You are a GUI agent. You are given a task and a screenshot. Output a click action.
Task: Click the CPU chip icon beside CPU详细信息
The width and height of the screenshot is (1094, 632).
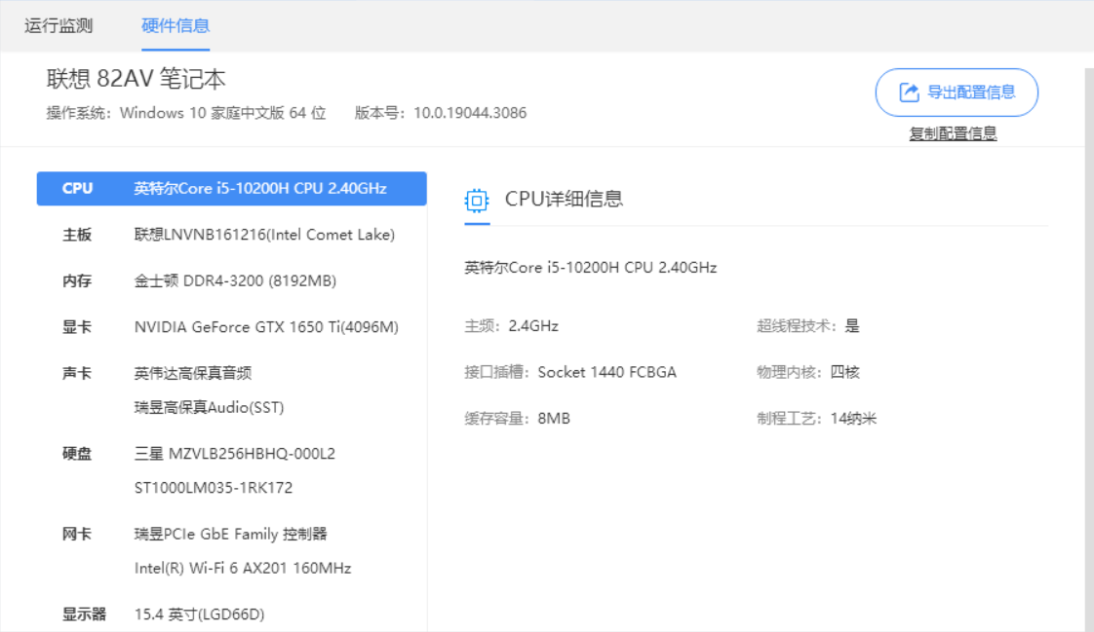tap(477, 201)
